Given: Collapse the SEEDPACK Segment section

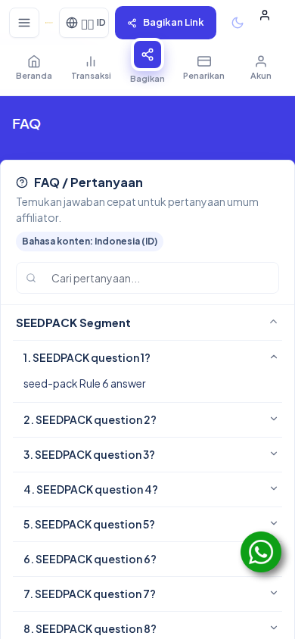Looking at the screenshot, I should pyautogui.click(x=147, y=323).
